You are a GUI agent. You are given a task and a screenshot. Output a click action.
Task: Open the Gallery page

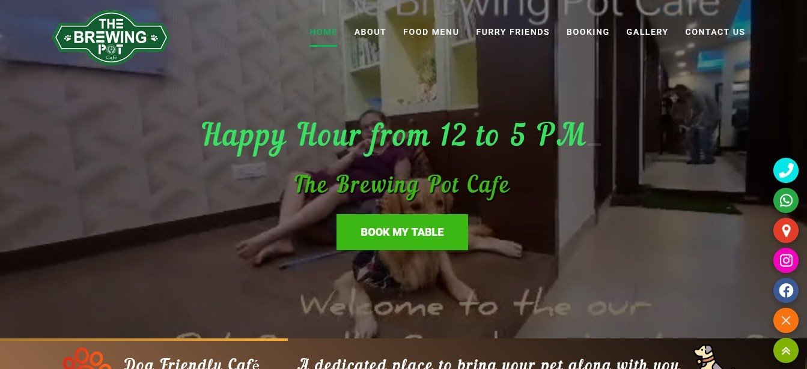[647, 32]
